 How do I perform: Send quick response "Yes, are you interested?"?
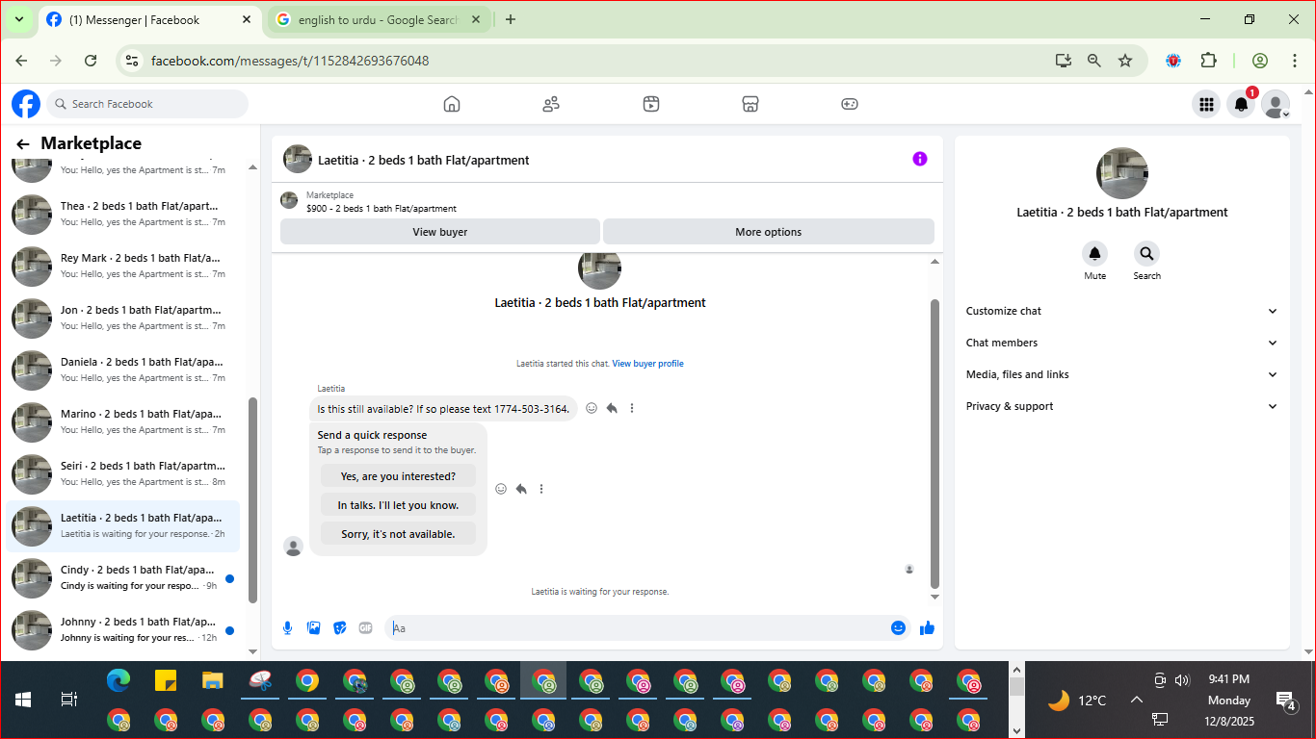398,476
